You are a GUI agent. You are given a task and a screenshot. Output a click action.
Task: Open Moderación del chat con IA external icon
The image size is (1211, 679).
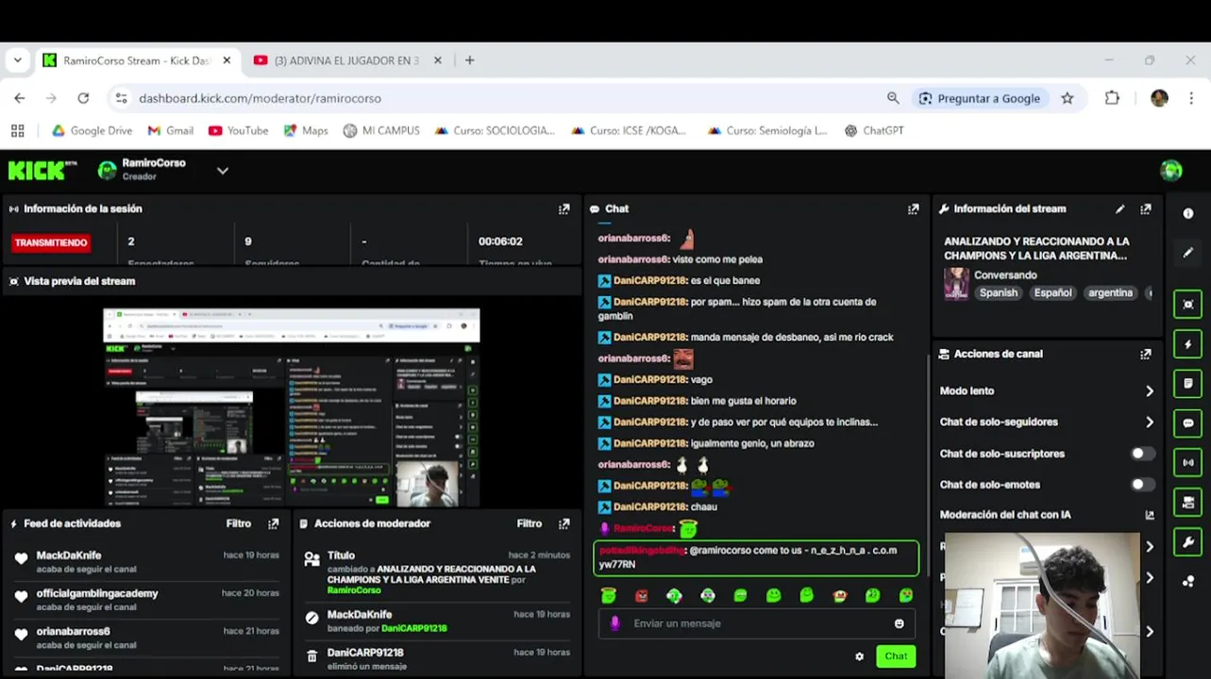point(1150,515)
